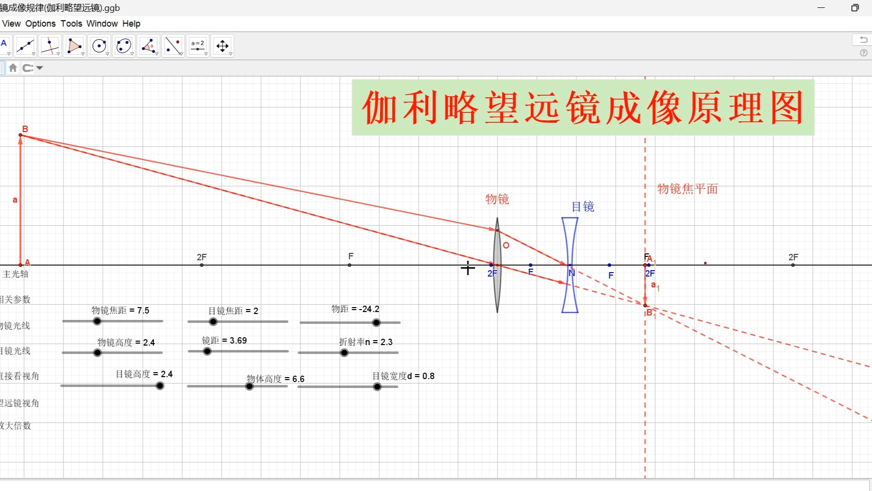This screenshot has width=872, height=491.
Task: Open the Window menu
Action: pyautogui.click(x=102, y=24)
